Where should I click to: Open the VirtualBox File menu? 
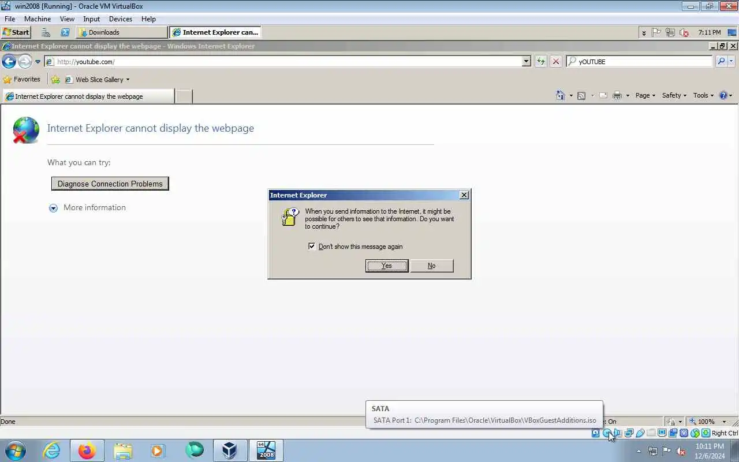pos(10,19)
